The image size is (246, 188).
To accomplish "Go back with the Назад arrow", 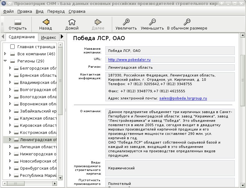I will [46, 25].
